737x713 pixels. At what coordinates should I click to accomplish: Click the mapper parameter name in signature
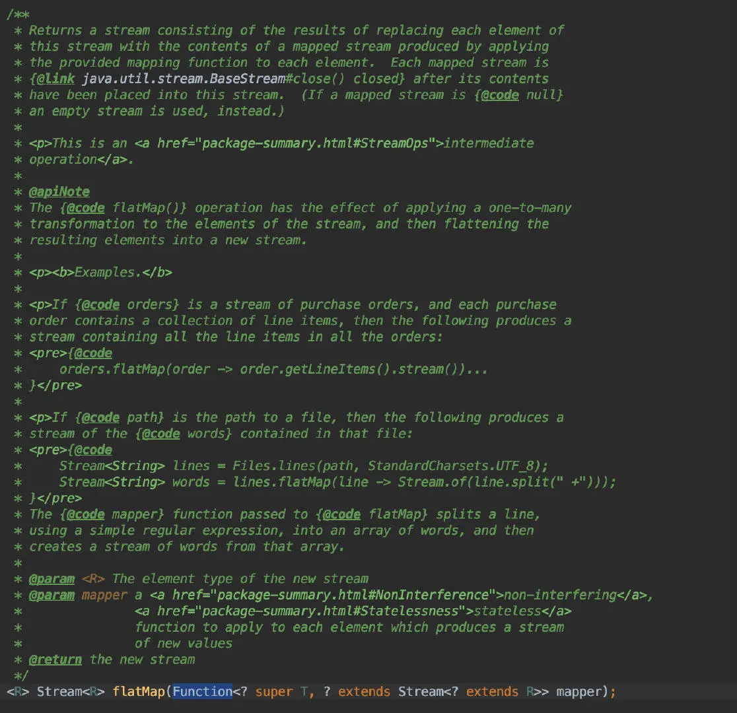[579, 691]
